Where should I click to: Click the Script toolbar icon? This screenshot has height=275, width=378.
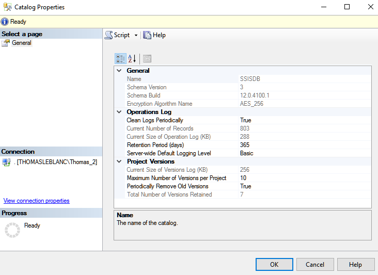[x=109, y=35]
